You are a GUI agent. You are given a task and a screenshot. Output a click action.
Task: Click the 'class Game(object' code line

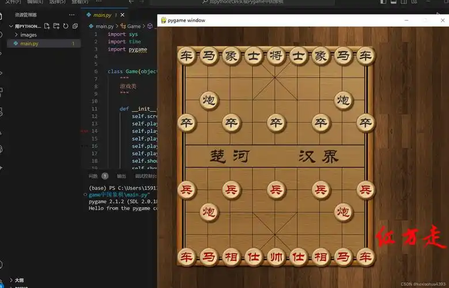pyautogui.click(x=133, y=71)
